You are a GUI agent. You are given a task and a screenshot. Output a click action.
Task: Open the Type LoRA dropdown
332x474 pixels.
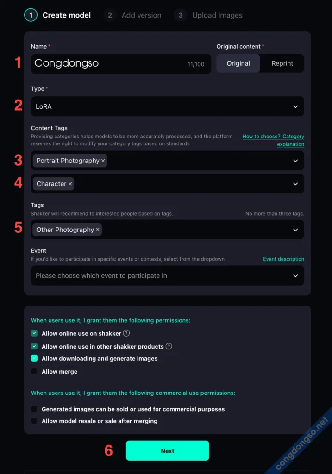[167, 106]
